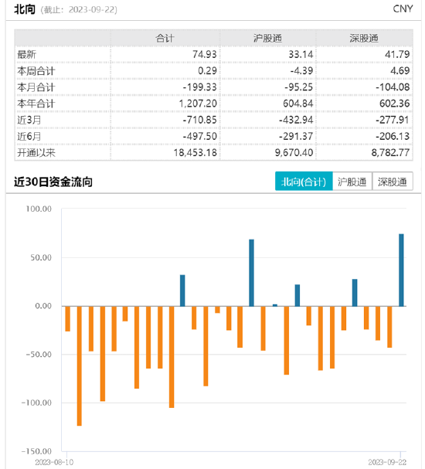Screen dimensions: 425x469
Task: Click the value -4.39
Action: (301, 71)
